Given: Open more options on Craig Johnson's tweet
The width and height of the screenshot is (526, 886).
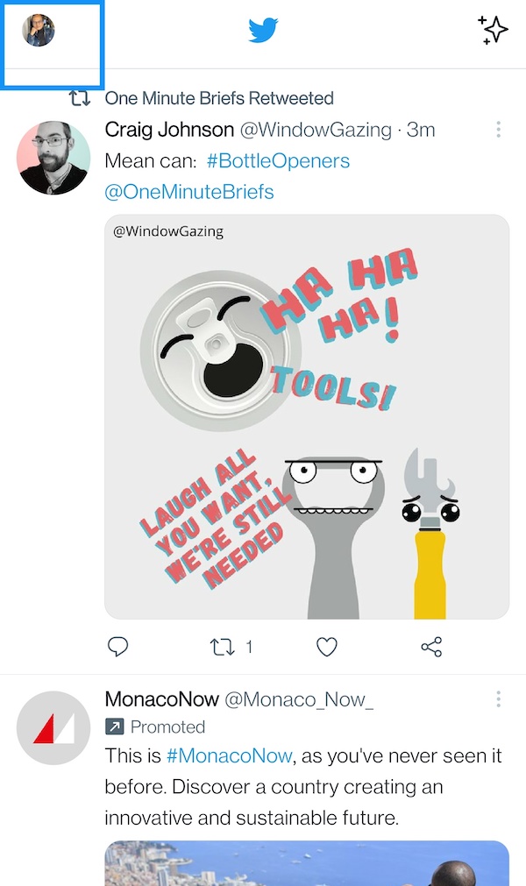Looking at the screenshot, I should tap(498, 130).
